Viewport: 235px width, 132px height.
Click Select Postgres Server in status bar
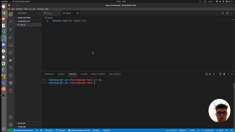tap(79, 131)
